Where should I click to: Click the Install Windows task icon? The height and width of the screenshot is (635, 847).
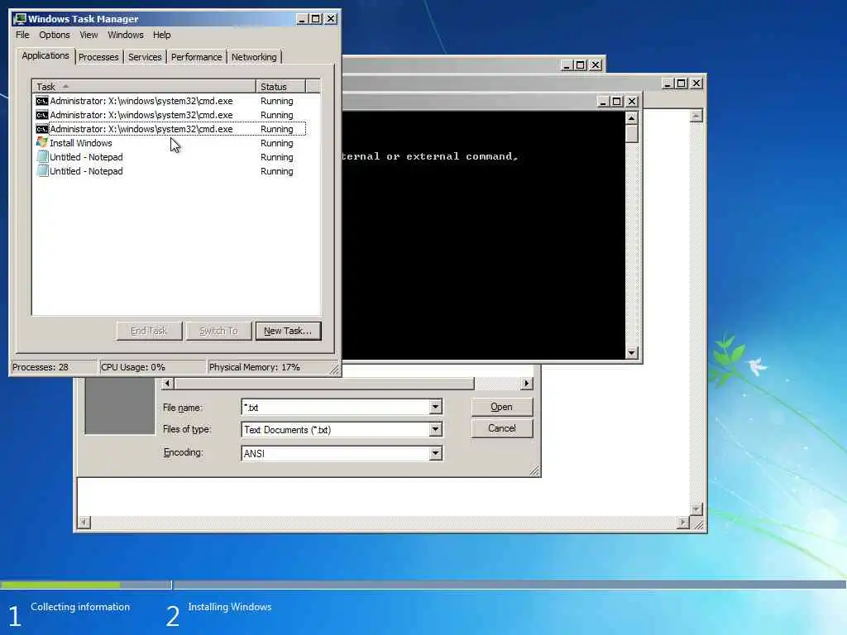[x=41, y=142]
